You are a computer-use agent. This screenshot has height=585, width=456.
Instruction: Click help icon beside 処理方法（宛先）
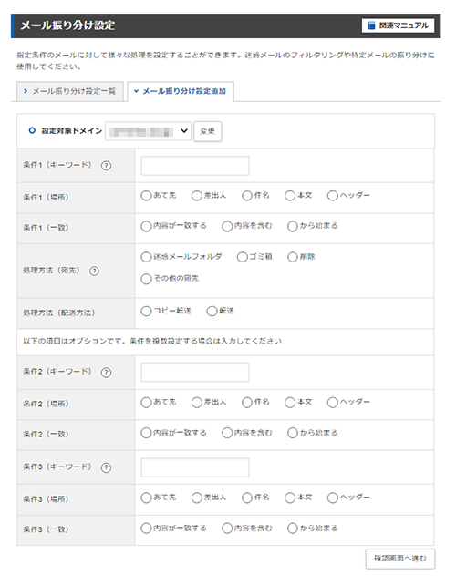coord(94,272)
